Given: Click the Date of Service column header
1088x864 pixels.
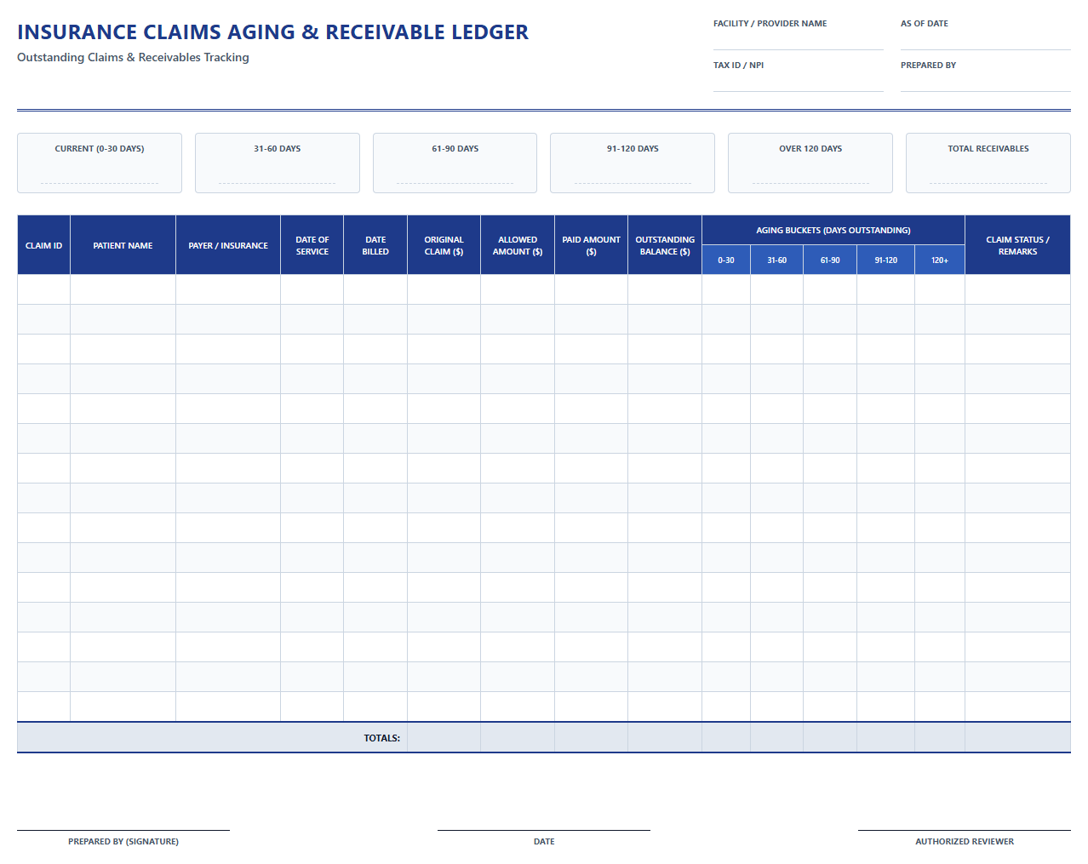Looking at the screenshot, I should [312, 245].
